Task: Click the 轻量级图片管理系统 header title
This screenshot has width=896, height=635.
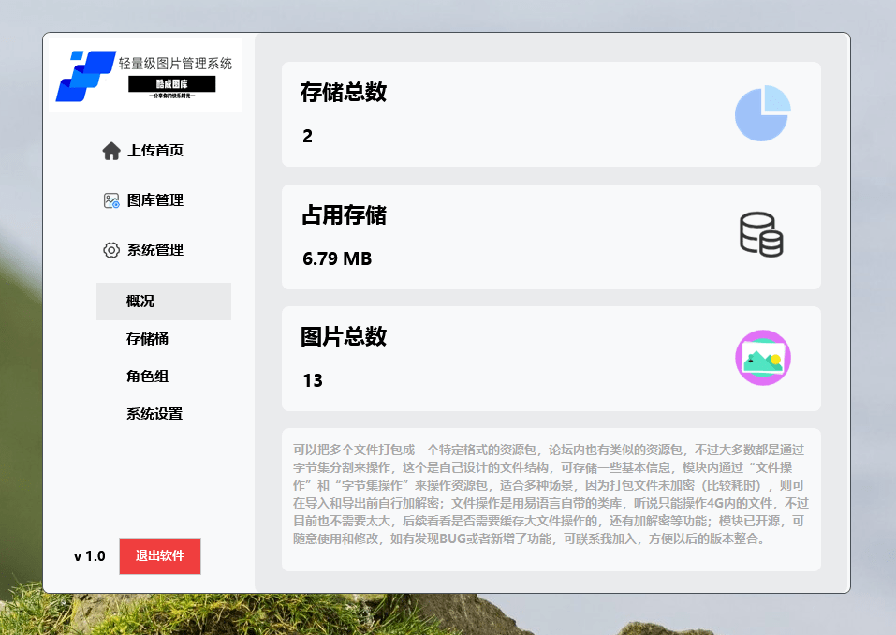Action: click(x=175, y=64)
